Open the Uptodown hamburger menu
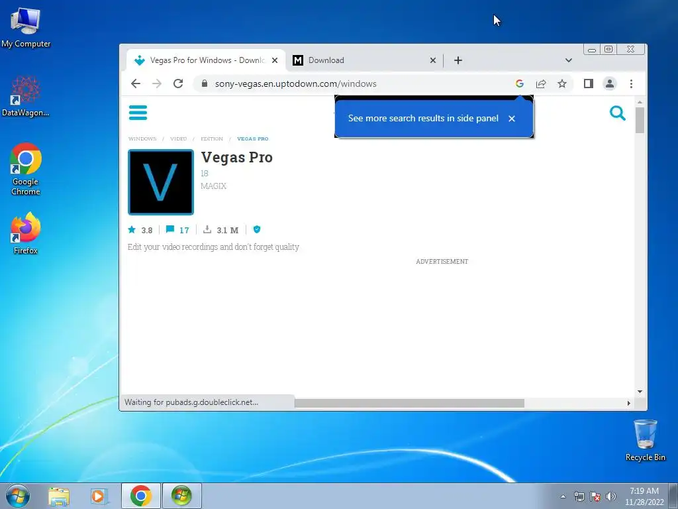678x509 pixels. point(138,113)
